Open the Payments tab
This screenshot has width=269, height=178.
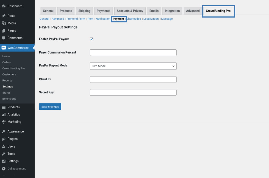point(103,11)
